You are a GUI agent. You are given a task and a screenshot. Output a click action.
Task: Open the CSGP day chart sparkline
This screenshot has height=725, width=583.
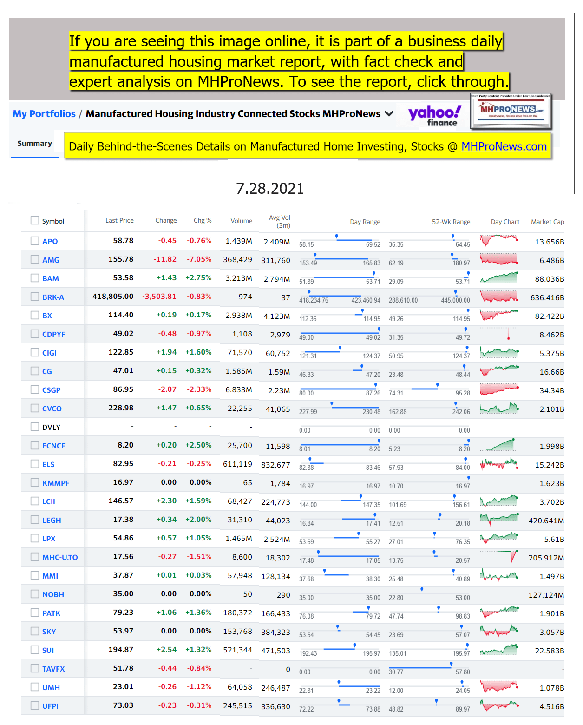pos(499,389)
